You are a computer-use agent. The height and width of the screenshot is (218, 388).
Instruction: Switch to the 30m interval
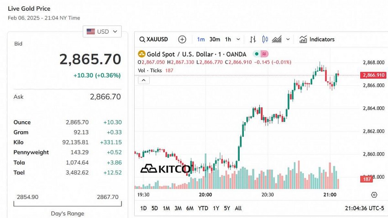pos(215,40)
